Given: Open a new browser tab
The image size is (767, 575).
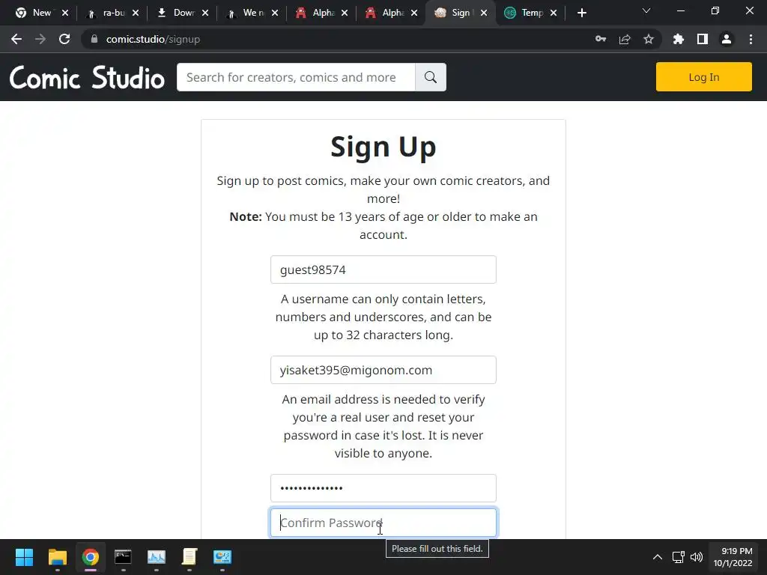Looking at the screenshot, I should click(581, 13).
